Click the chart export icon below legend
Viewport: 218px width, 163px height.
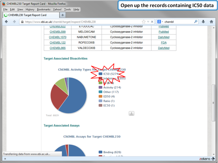131,113
